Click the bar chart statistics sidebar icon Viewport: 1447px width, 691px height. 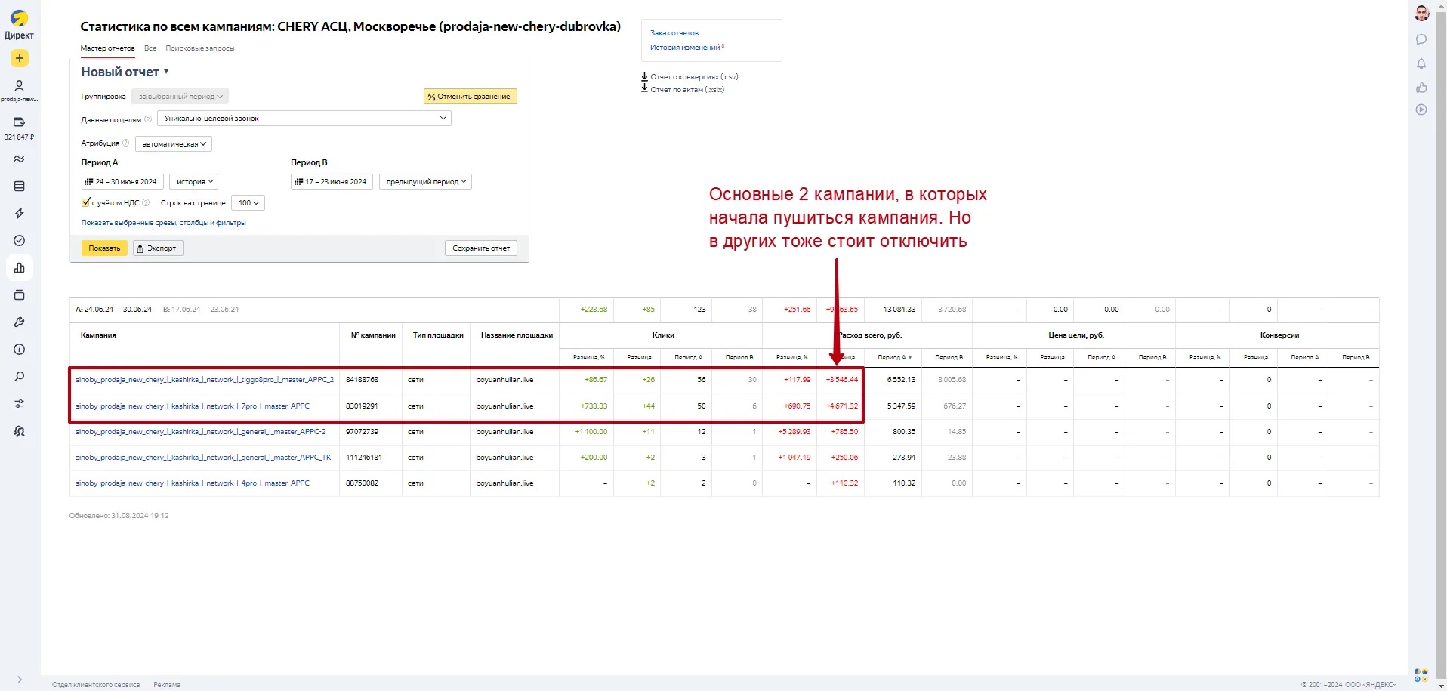(x=20, y=268)
